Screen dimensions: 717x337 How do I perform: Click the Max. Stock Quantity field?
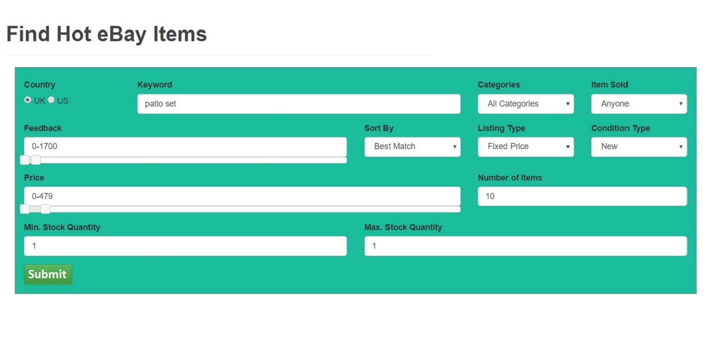525,246
